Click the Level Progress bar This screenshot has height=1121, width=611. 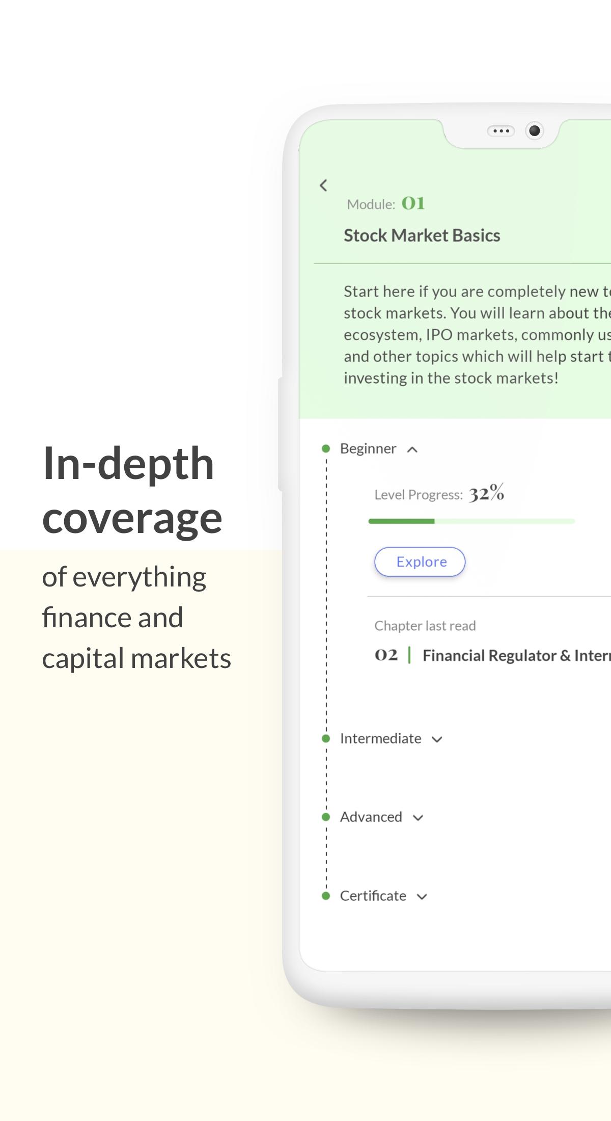pyautogui.click(x=471, y=521)
